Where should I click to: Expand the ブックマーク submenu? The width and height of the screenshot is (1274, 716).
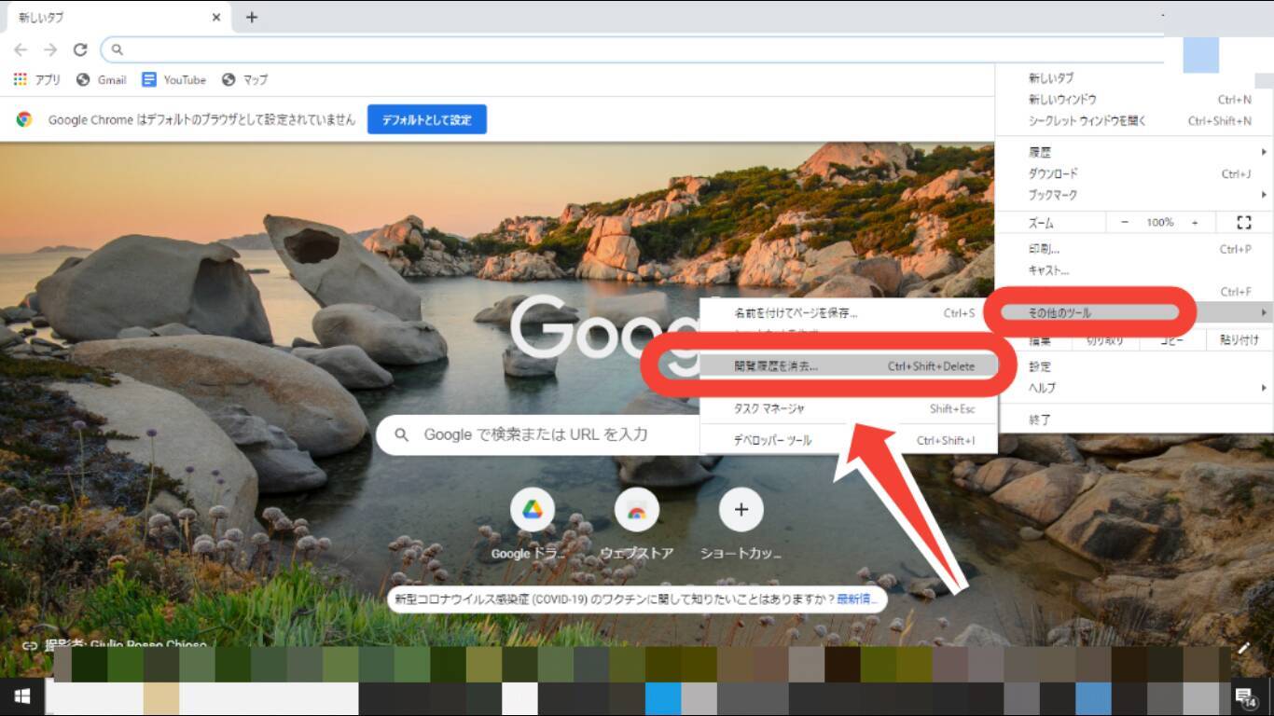click(1134, 195)
